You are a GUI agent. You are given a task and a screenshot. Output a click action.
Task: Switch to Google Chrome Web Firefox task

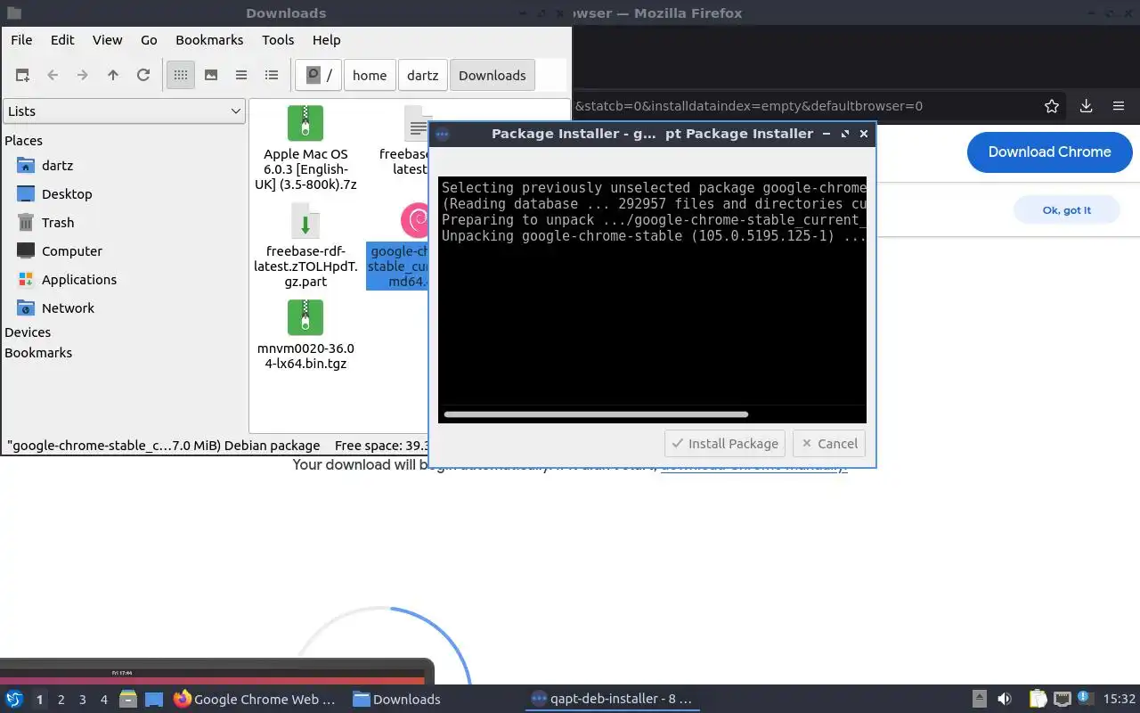point(256,700)
